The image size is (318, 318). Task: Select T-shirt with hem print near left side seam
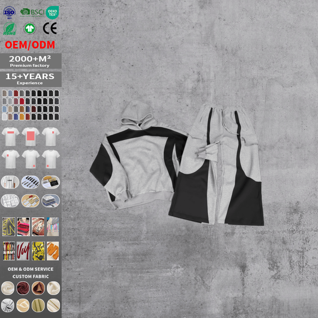(x=51, y=159)
